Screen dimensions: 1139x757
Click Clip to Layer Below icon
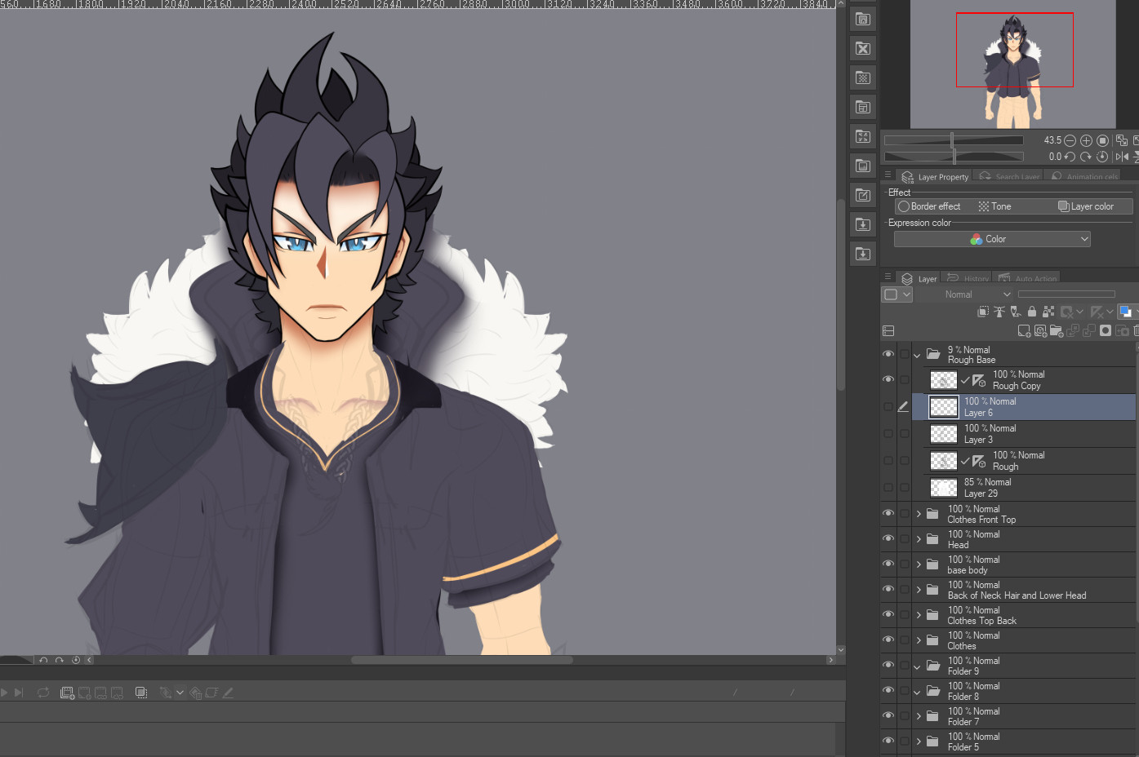tap(983, 312)
